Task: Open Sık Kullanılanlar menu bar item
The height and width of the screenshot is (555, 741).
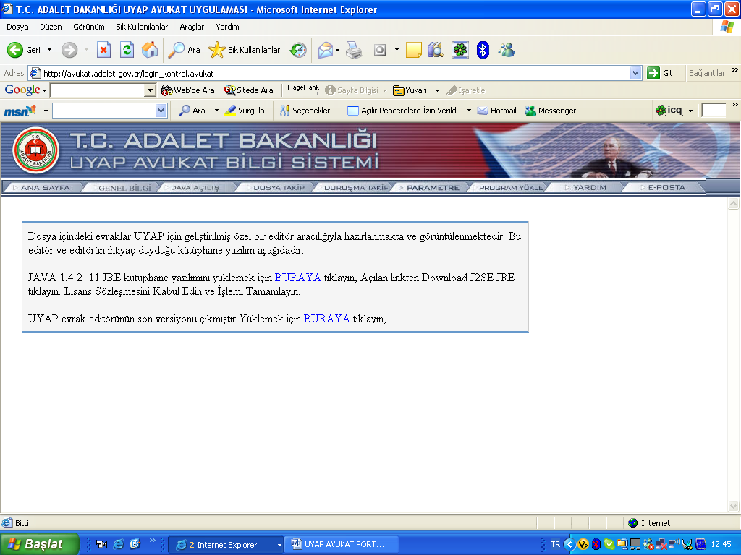Action: coord(142,27)
